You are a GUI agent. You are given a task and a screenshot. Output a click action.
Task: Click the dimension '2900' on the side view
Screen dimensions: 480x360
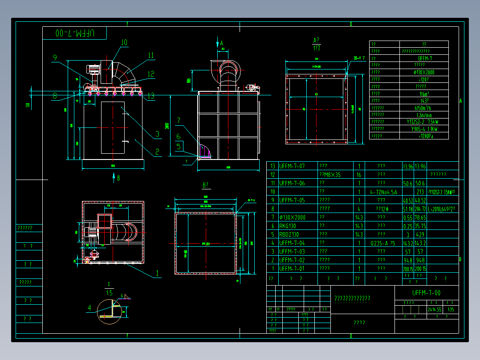167,126
